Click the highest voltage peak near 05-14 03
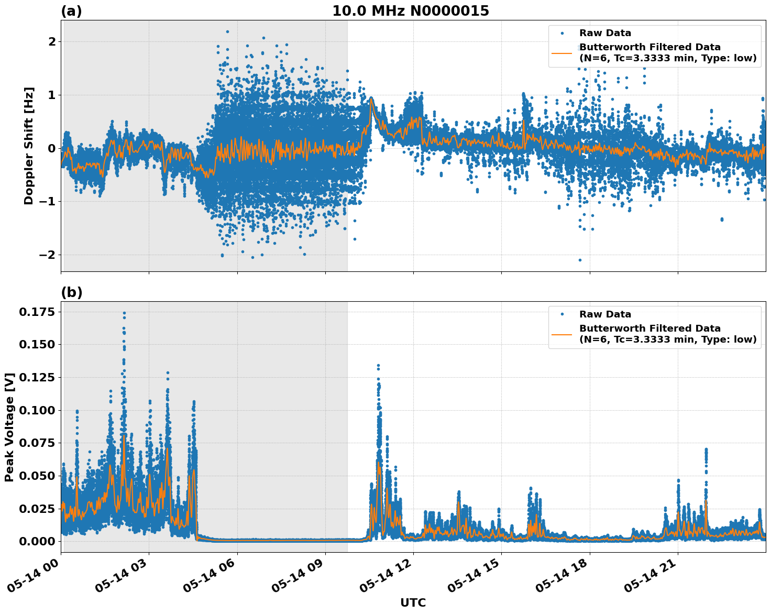Screen dimensions: 771x614 pos(123,313)
